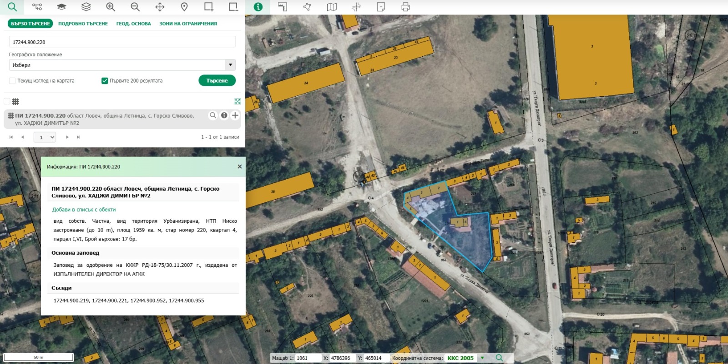Toggle the green info identify tool

(x=258, y=7)
